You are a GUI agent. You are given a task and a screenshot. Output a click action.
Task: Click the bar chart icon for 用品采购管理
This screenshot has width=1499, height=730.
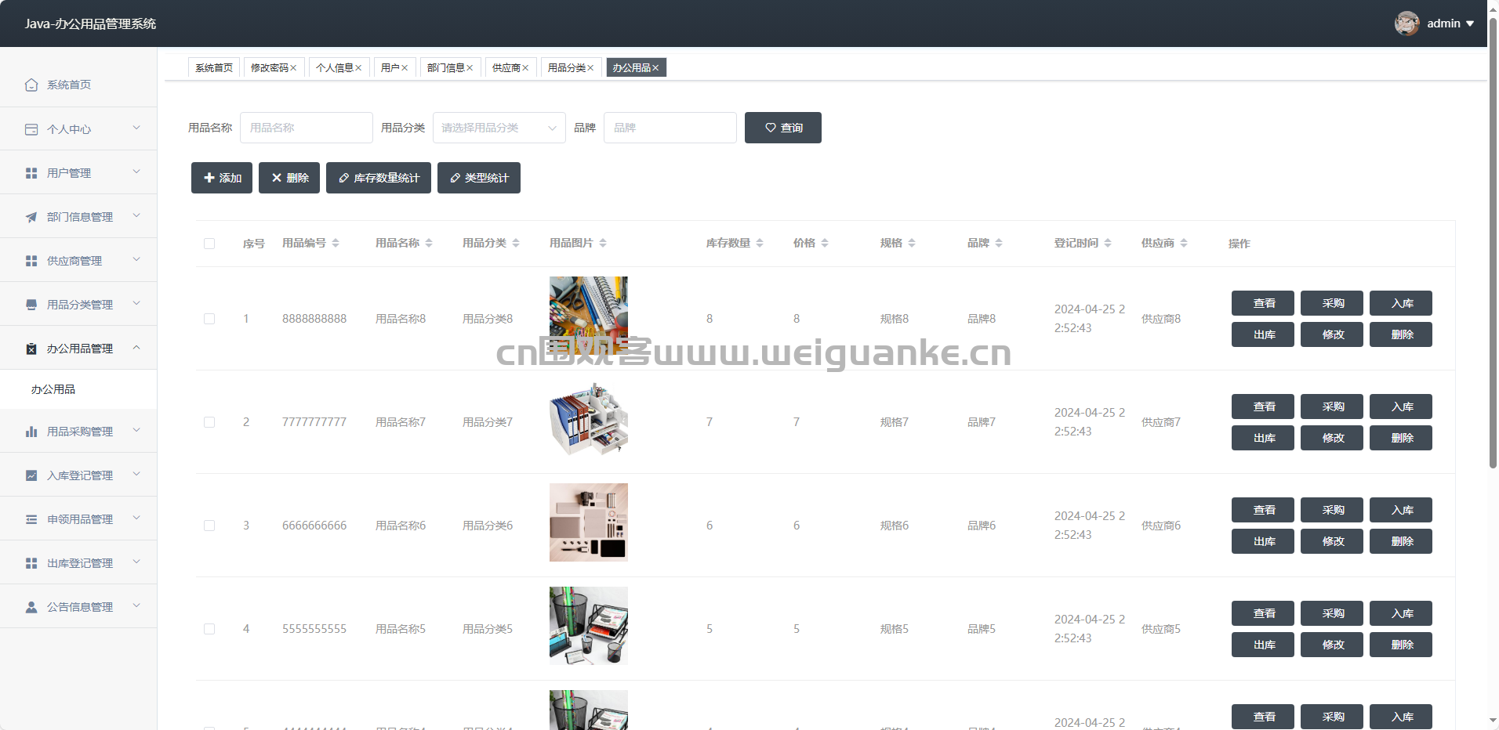point(31,432)
